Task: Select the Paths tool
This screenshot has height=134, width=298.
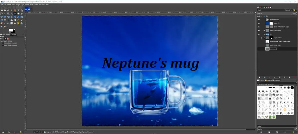Action: pyautogui.click(x=2, y=14)
